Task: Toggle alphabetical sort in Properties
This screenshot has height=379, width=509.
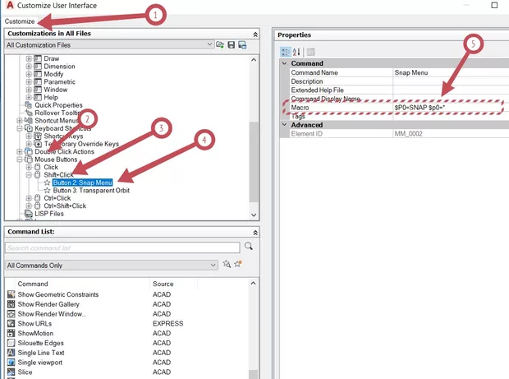Action: [x=296, y=52]
